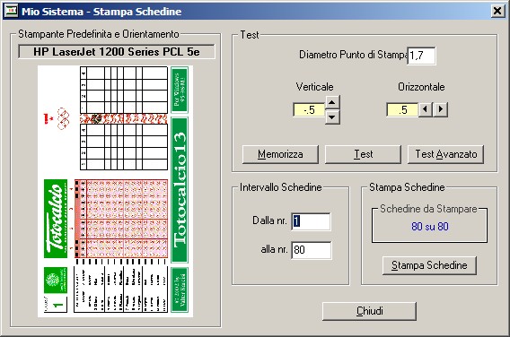Viewport: 510px width, 337px height.
Task: Decrease the Verticale offset with down arrow
Action: pyautogui.click(x=331, y=117)
